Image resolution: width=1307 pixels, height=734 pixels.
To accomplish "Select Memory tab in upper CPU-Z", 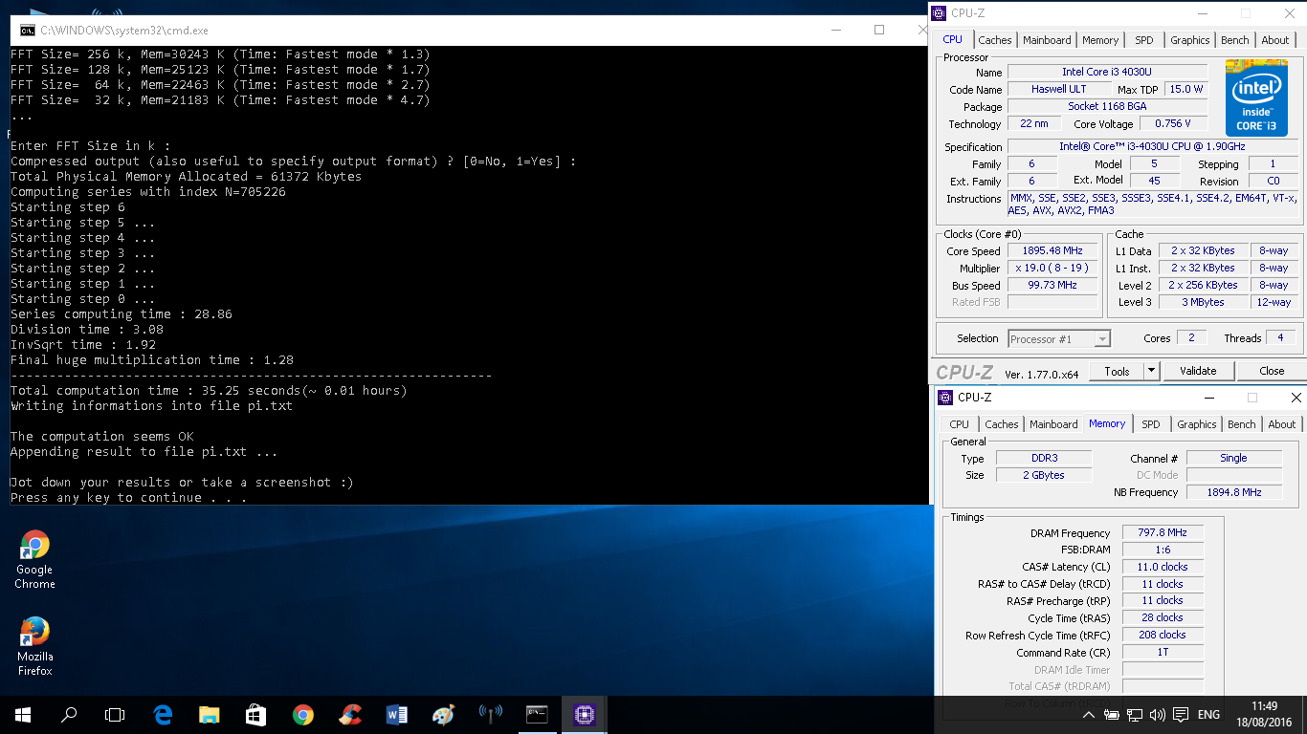I will point(1100,40).
